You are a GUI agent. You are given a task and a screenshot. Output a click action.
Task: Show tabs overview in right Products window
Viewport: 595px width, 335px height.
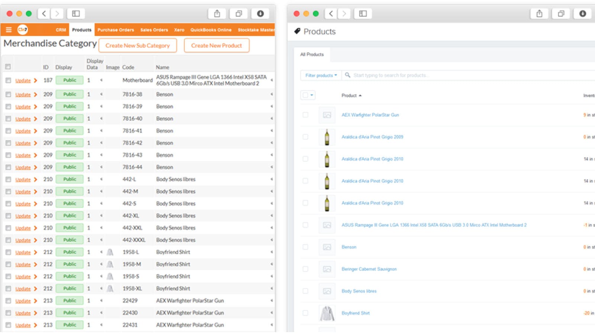point(561,14)
